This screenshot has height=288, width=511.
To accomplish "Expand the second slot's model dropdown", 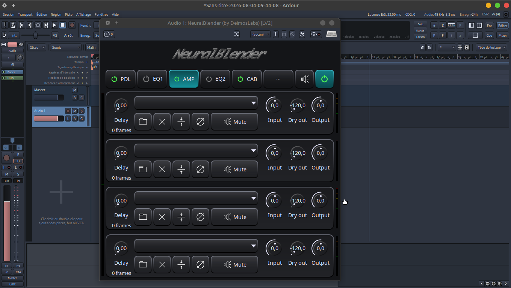I will pos(196,150).
